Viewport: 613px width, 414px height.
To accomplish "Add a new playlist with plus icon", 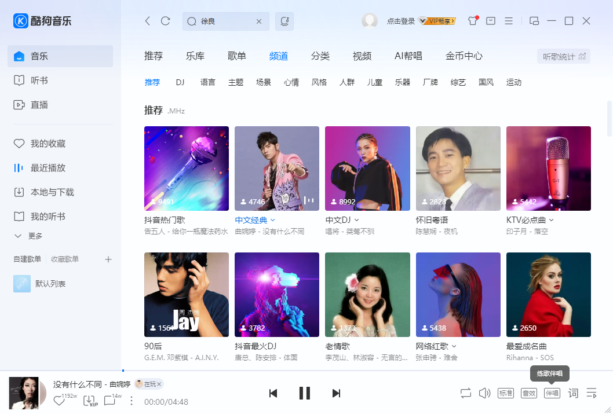I will 108,259.
